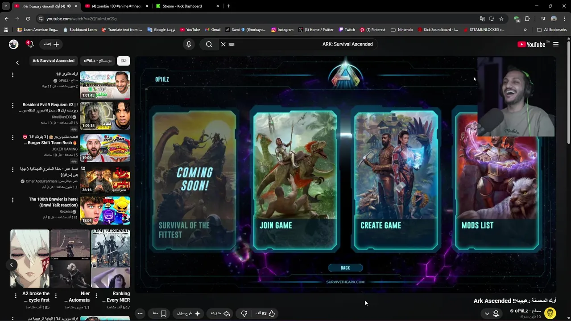Open the 100th Brawler video thumbnail

pos(105,210)
